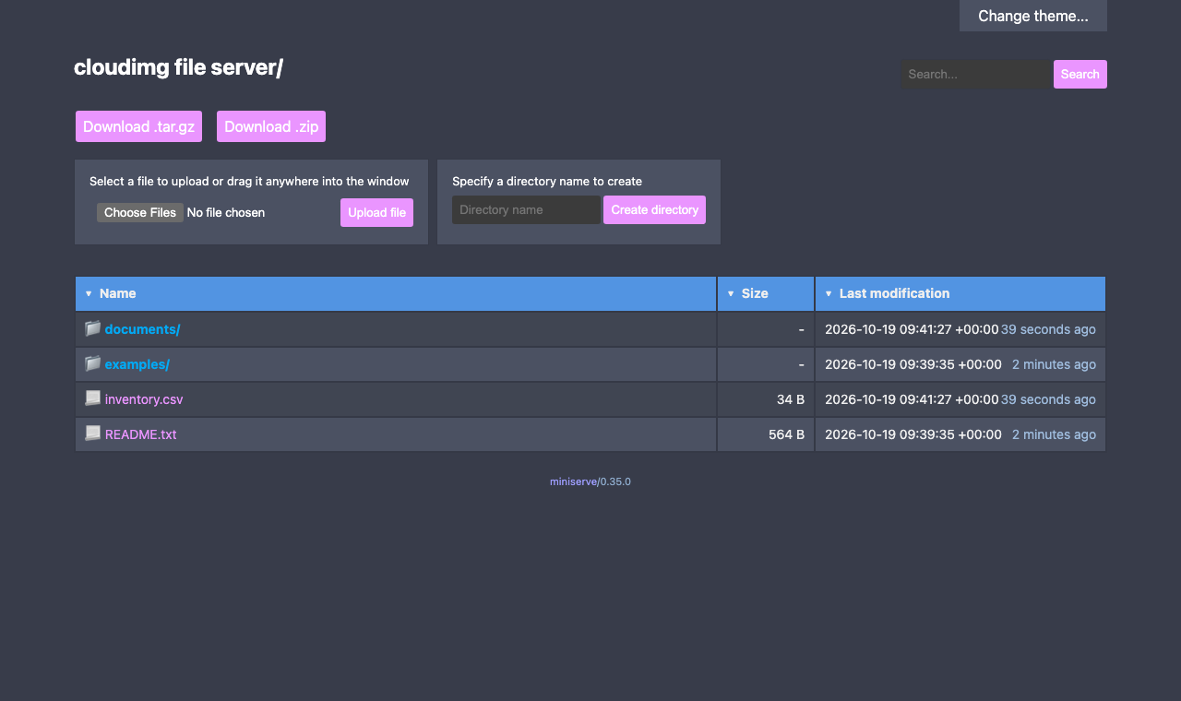Screen dimensions: 1181x701
Task: Click the documents folder icon
Action: [x=92, y=328]
